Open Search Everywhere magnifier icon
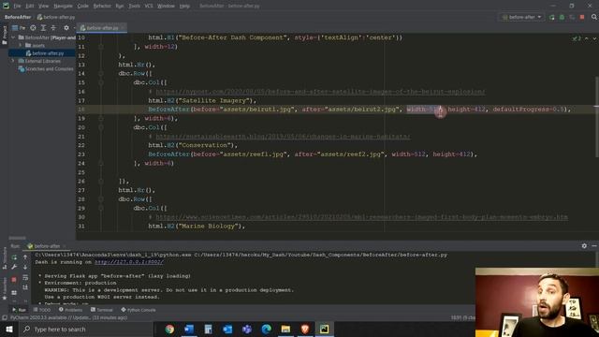The height and width of the screenshot is (337, 599). tap(594, 17)
